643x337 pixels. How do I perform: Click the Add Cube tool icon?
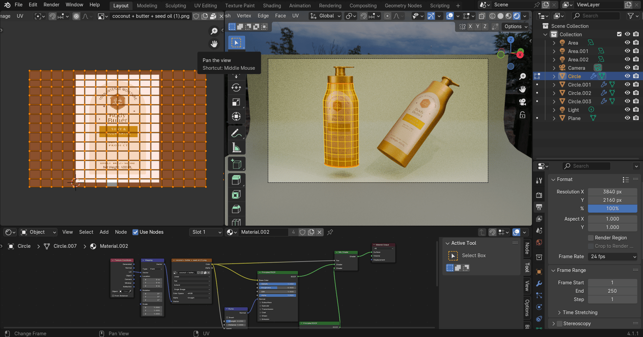coord(236,164)
